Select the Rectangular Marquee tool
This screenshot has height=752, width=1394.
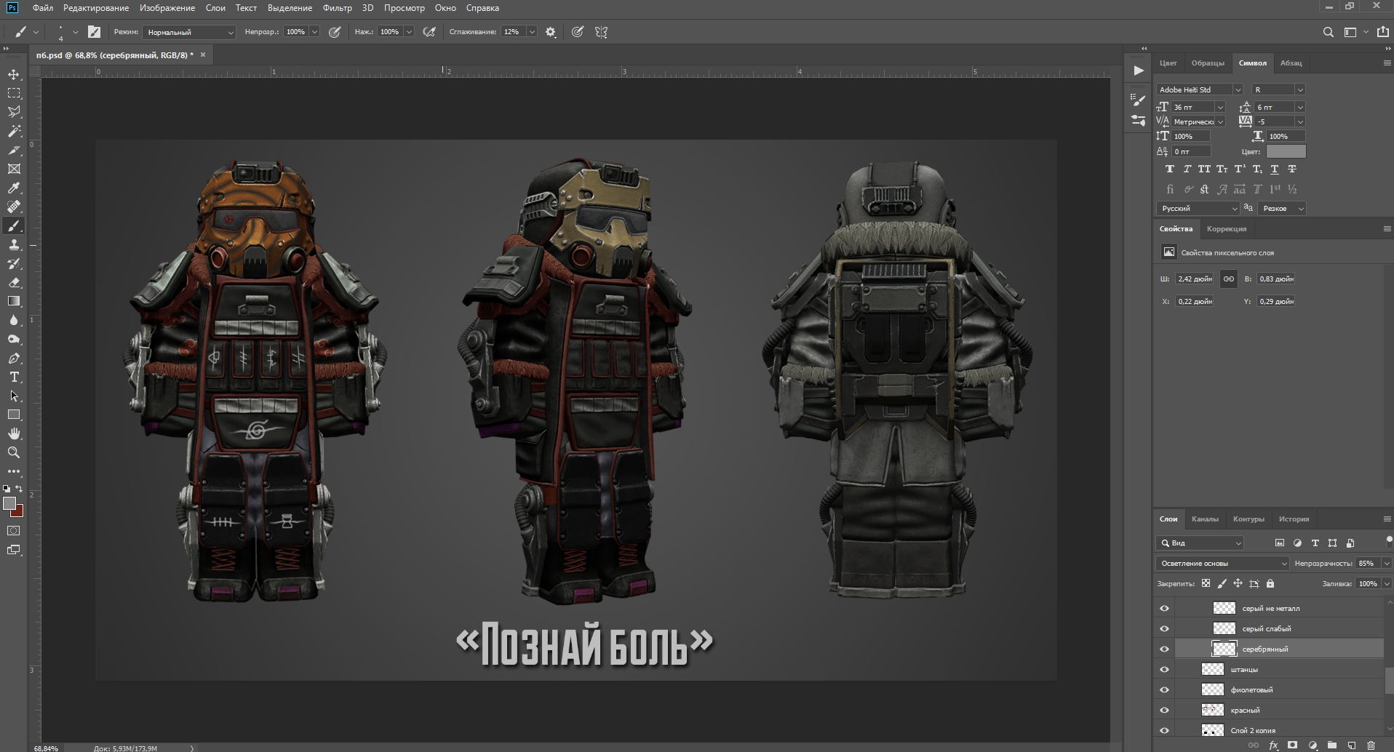click(14, 93)
